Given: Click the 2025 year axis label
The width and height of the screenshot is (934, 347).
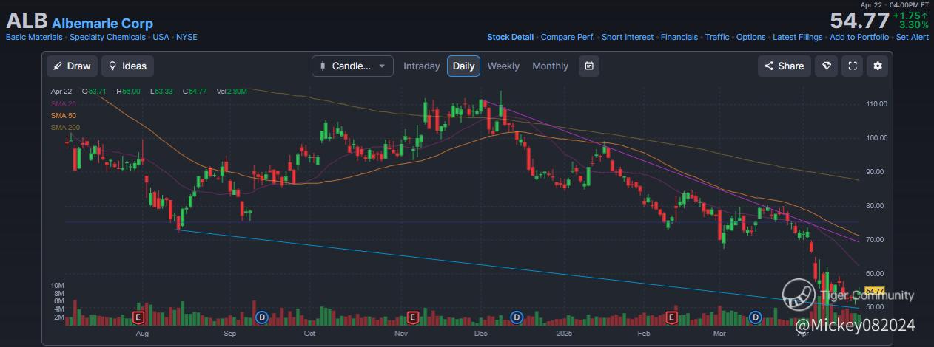Looking at the screenshot, I should (x=564, y=334).
